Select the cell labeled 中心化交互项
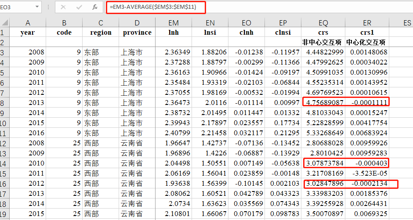 (367, 42)
